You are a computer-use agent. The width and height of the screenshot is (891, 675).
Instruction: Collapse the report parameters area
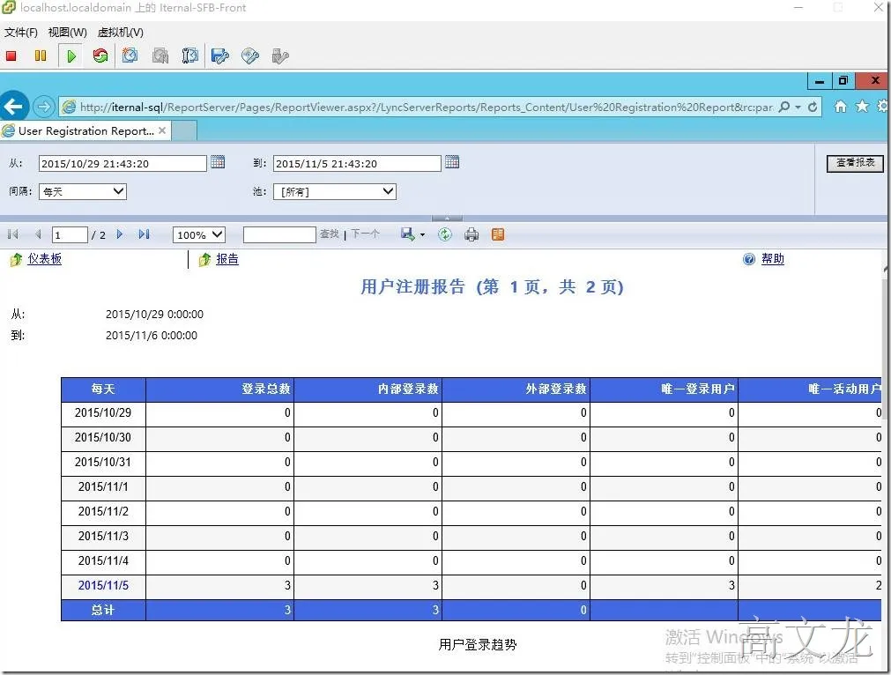pyautogui.click(x=447, y=219)
